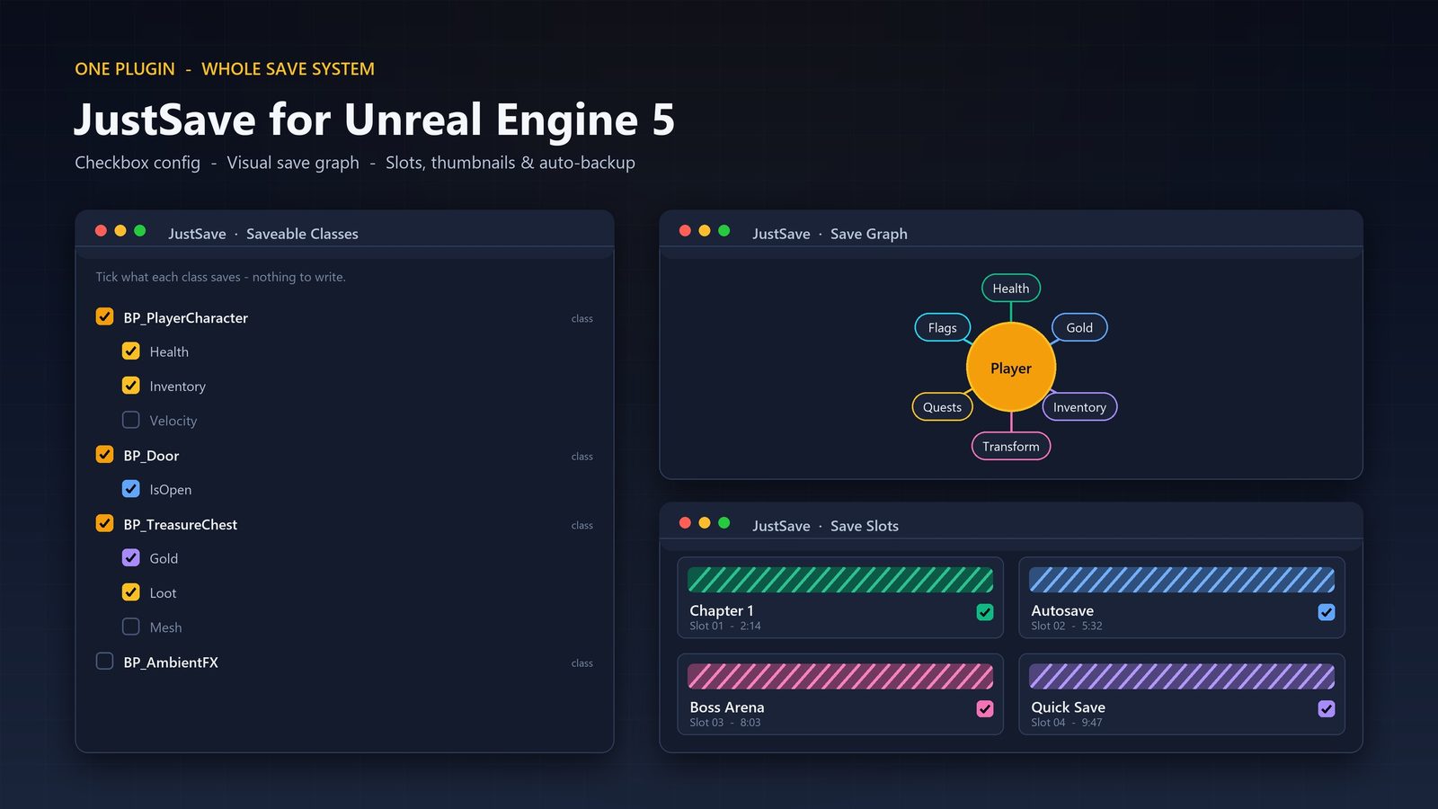Open the Chapter 1 green striped thumbnail
The width and height of the screenshot is (1438, 809).
click(840, 580)
